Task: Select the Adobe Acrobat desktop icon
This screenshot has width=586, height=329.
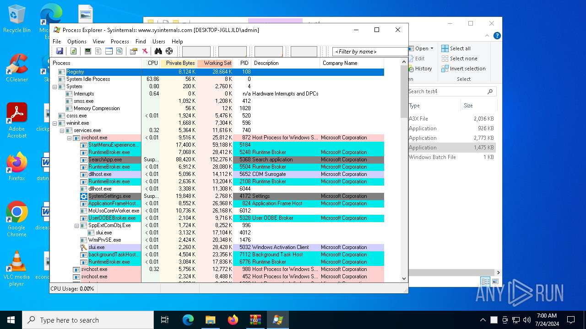Action: pyautogui.click(x=16, y=121)
